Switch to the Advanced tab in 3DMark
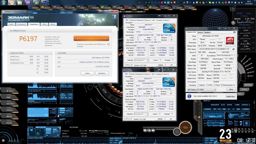256x144 pixels. (x=21, y=24)
